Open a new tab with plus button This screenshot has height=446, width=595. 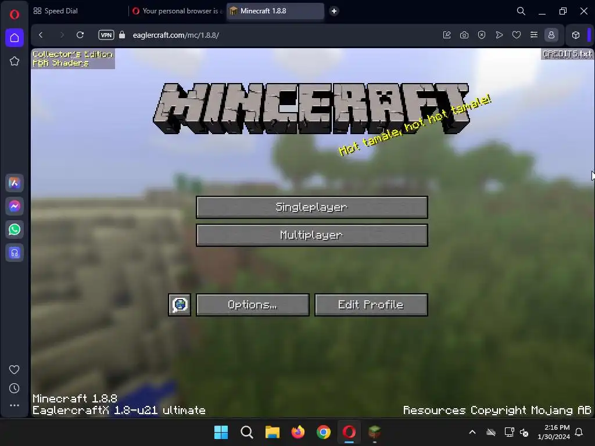[x=334, y=11]
